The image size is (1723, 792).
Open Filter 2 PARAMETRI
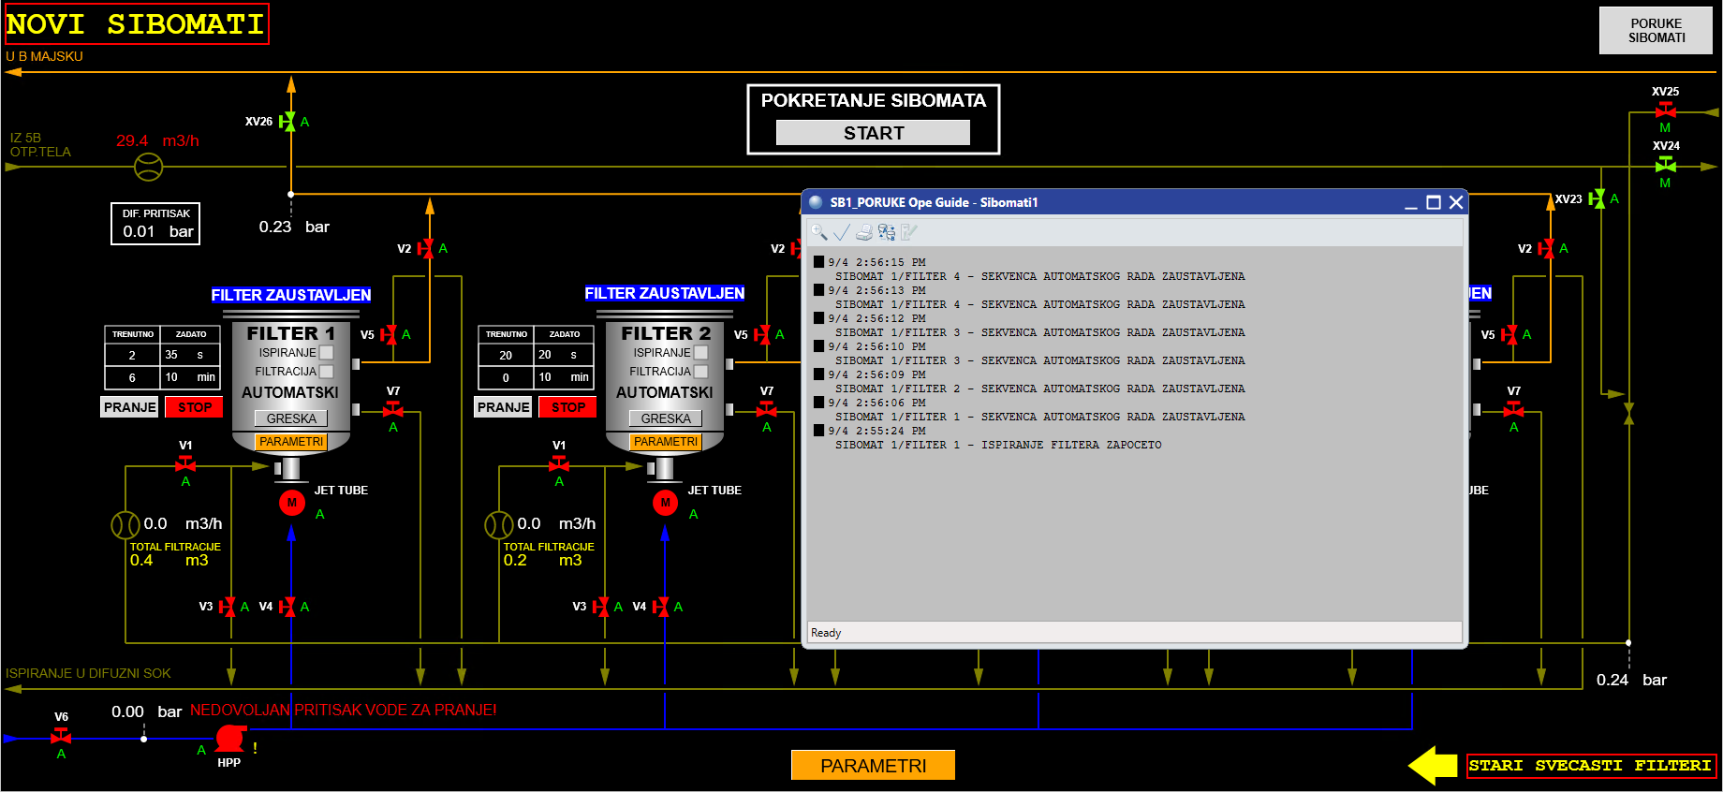666,442
